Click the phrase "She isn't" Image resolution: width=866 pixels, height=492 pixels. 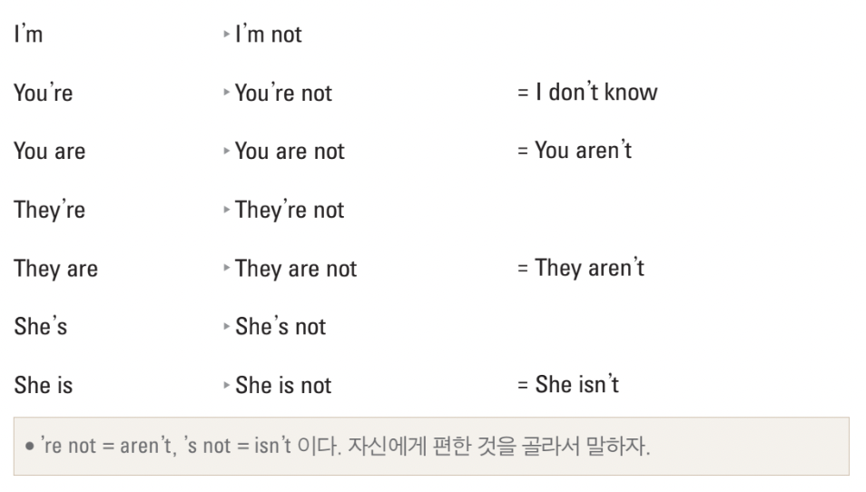(x=577, y=384)
